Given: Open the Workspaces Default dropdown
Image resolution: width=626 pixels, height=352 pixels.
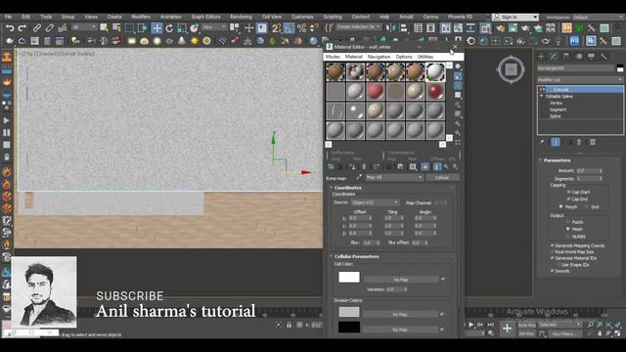Looking at the screenshot, I should (598, 18).
